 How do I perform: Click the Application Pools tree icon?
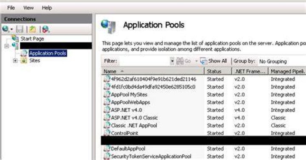pos(24,53)
